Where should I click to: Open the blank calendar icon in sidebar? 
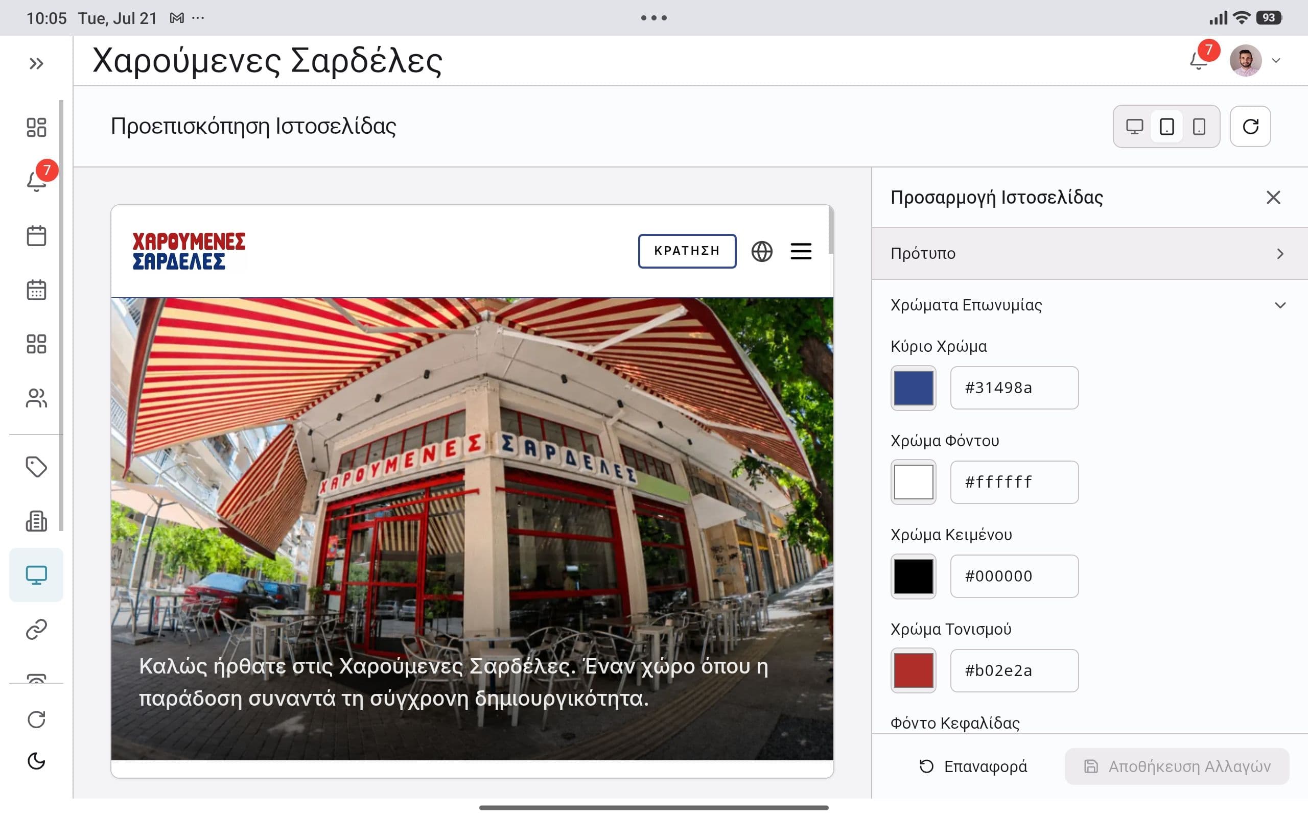click(36, 235)
